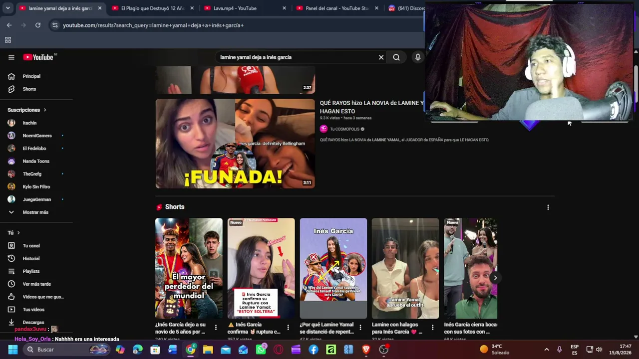Open JuegaGerman channel subscription

click(x=36, y=199)
